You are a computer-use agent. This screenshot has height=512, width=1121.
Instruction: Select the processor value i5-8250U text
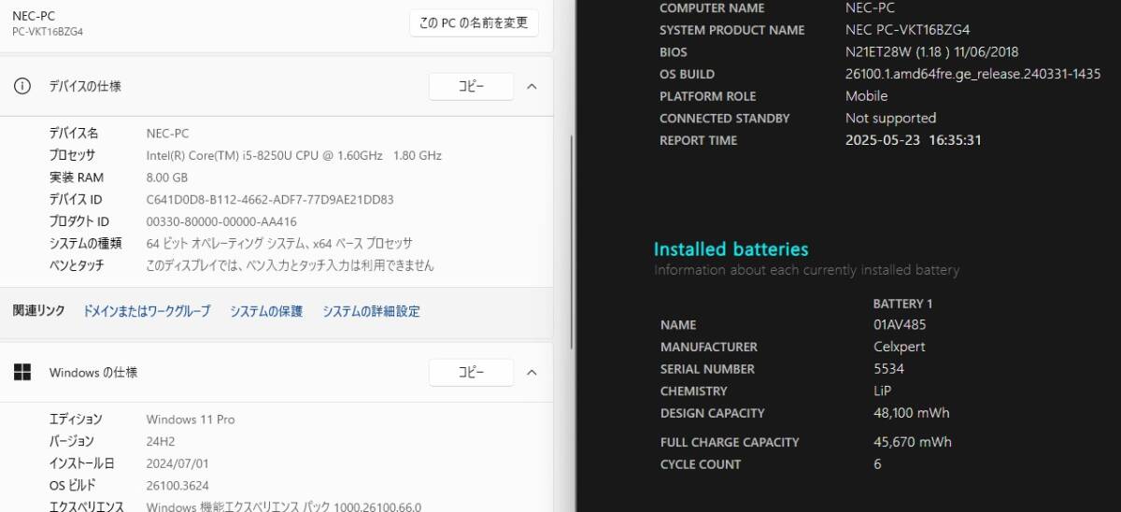[294, 155]
